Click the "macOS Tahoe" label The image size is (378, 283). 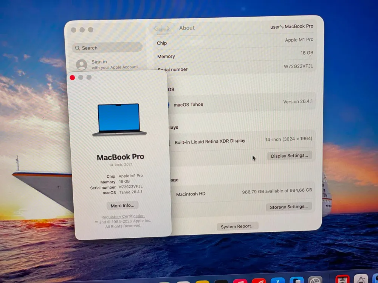(188, 105)
